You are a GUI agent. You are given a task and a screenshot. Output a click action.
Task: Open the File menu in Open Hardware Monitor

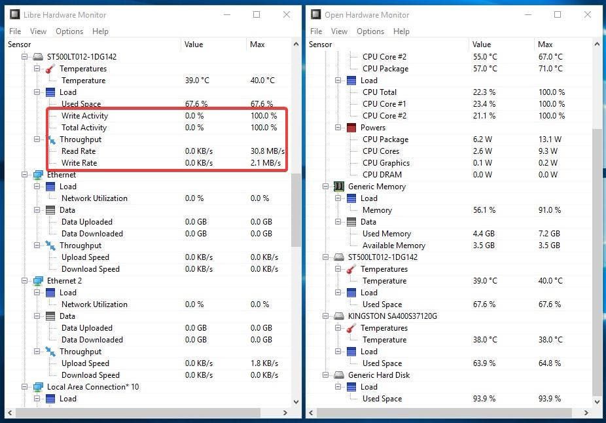point(316,31)
